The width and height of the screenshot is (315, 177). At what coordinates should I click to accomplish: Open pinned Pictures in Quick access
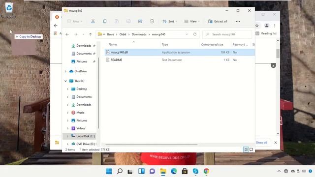pyautogui.click(x=82, y=61)
